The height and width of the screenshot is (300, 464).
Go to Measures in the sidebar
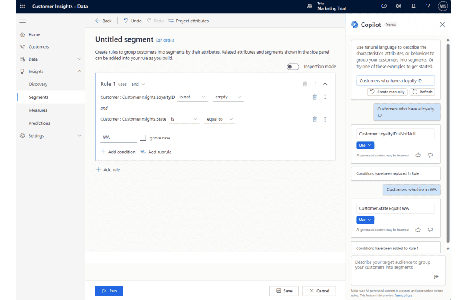click(38, 110)
